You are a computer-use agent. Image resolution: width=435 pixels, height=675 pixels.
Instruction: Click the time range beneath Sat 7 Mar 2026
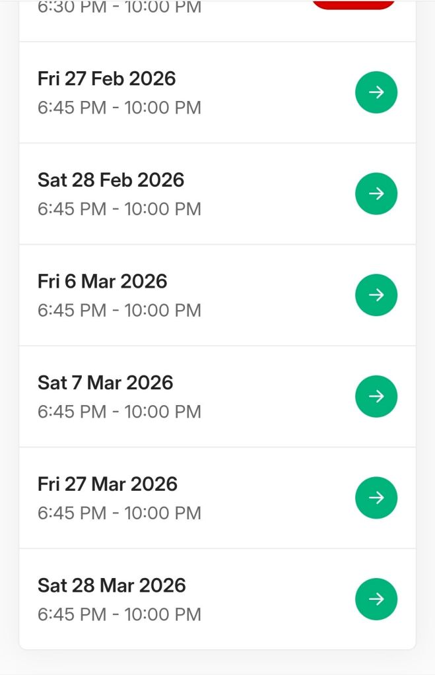[119, 412]
